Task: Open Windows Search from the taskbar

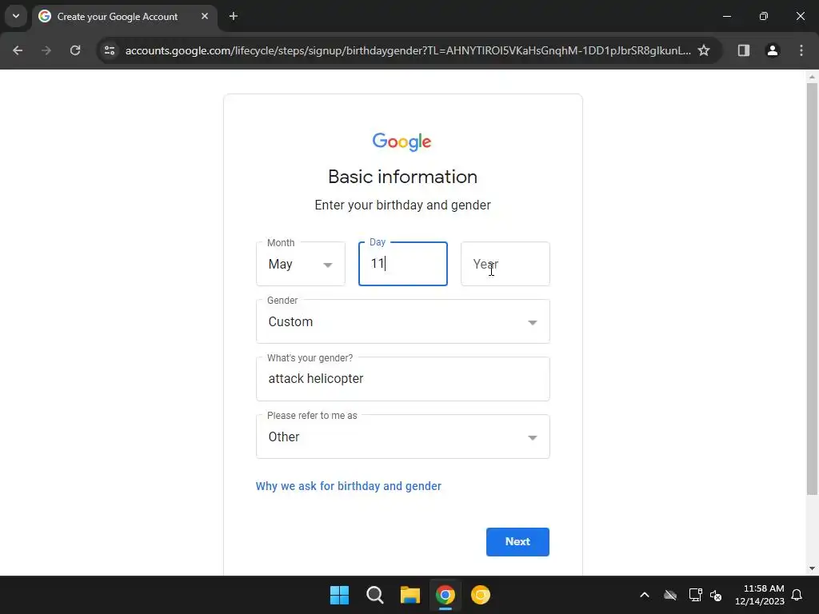Action: (x=374, y=595)
